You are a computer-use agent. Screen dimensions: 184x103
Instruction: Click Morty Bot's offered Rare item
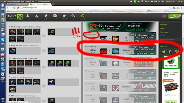click(13, 51)
